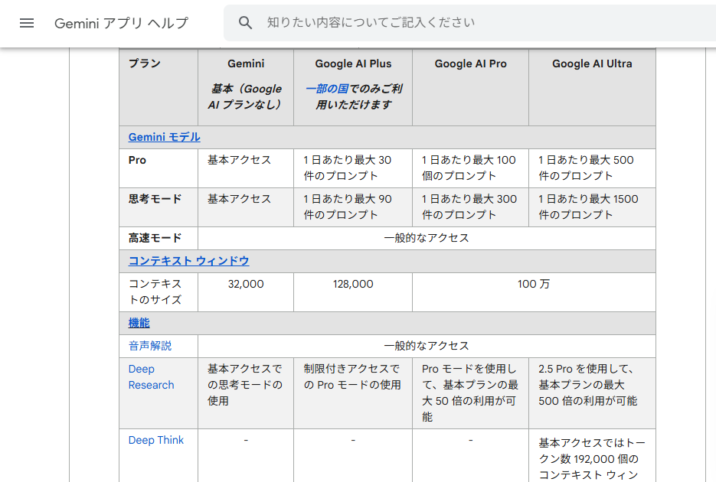The height and width of the screenshot is (482, 716).
Task: Open the Gemini モデル link
Action: (164, 137)
